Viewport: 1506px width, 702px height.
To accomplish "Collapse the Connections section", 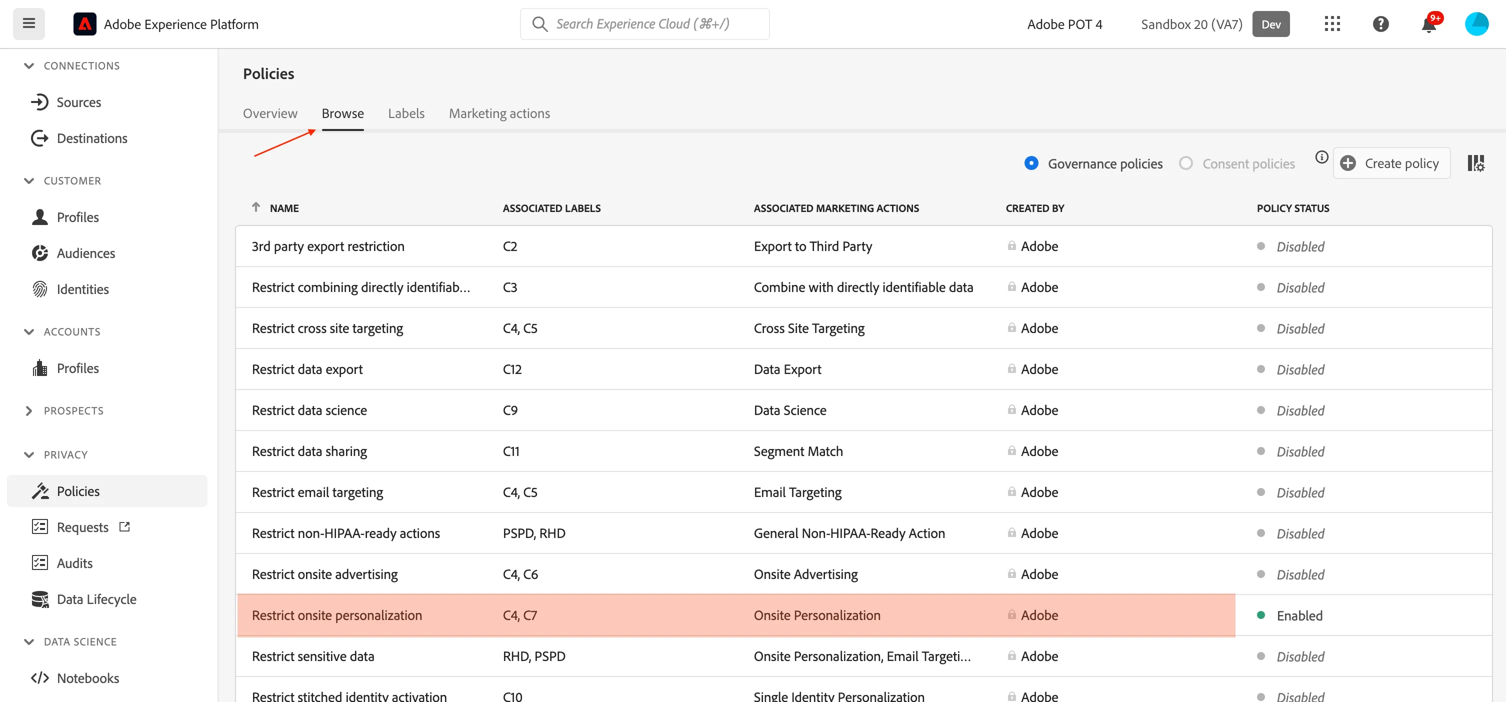I will (x=28, y=65).
